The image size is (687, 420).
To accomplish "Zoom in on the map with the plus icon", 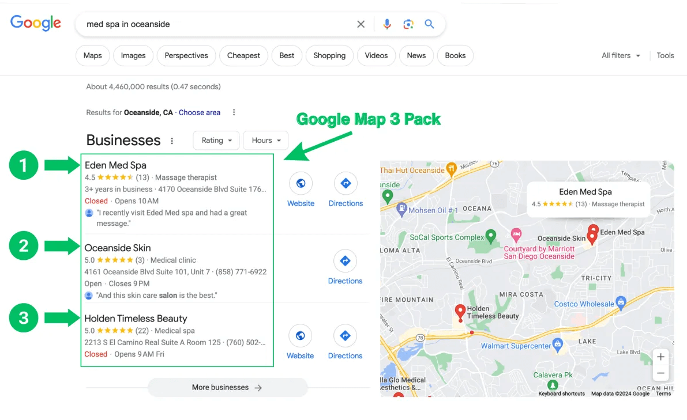I will [661, 357].
